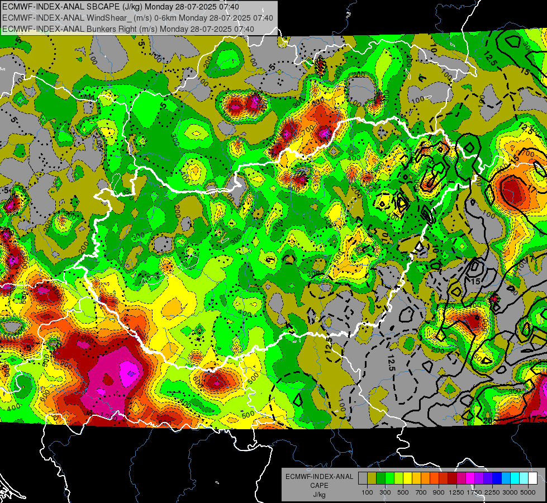547x503 pixels.
Task: Click the gray swatch in the CAPE legend
Action: point(363,478)
